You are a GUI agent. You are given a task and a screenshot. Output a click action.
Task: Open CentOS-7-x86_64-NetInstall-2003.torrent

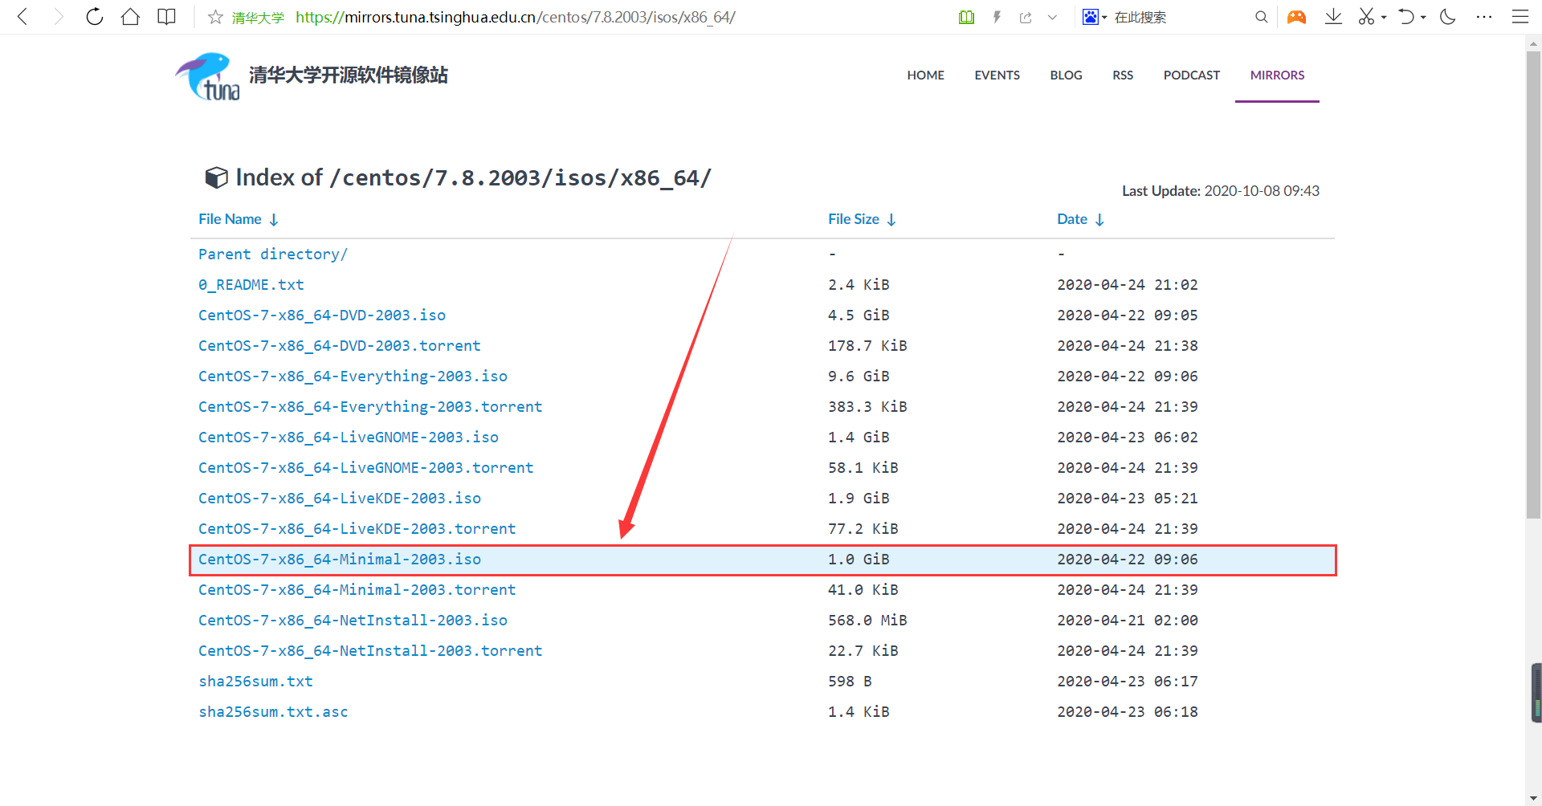(x=370, y=651)
